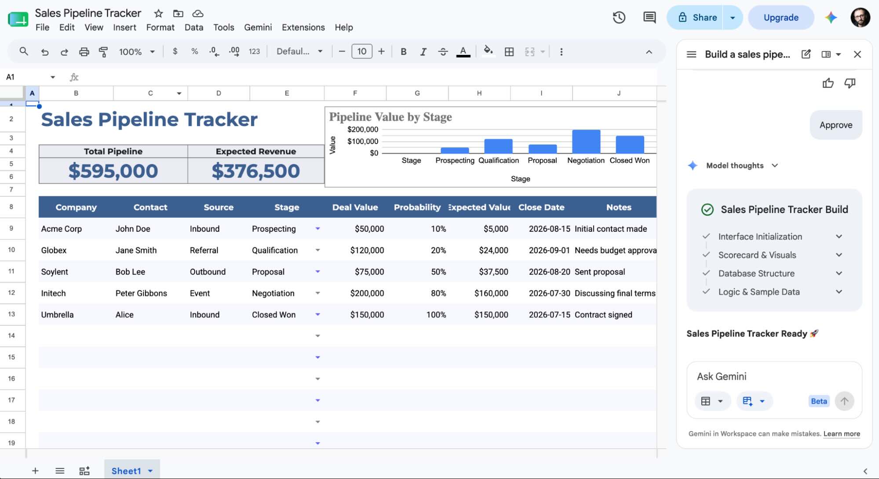
Task: Format as currency with dollar icon
Action: [175, 51]
